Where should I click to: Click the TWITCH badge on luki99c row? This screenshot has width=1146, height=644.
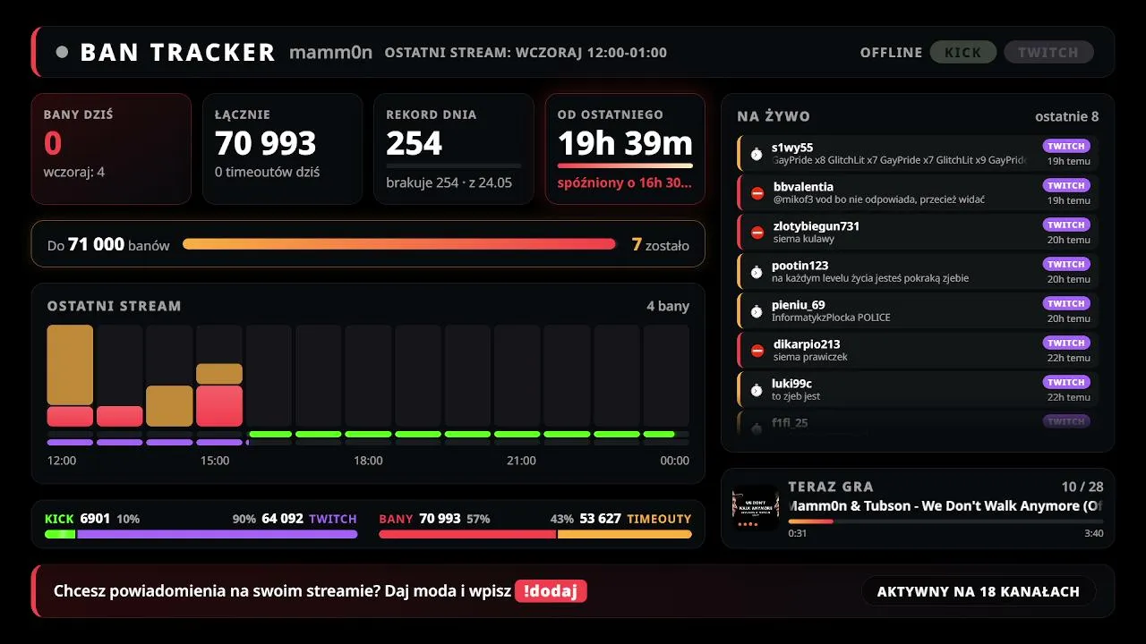click(x=1066, y=382)
